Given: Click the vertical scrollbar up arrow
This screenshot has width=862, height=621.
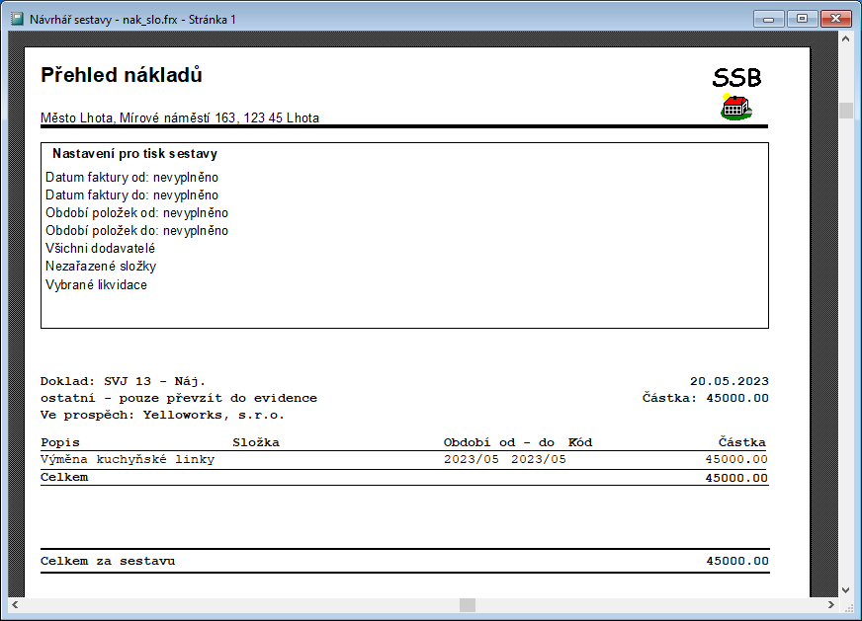Looking at the screenshot, I should coord(846,39).
